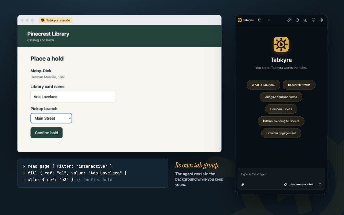Click the small Tabkyra logo in the panel header
Viewport: 344px width, 215px height.
[x=240, y=20]
